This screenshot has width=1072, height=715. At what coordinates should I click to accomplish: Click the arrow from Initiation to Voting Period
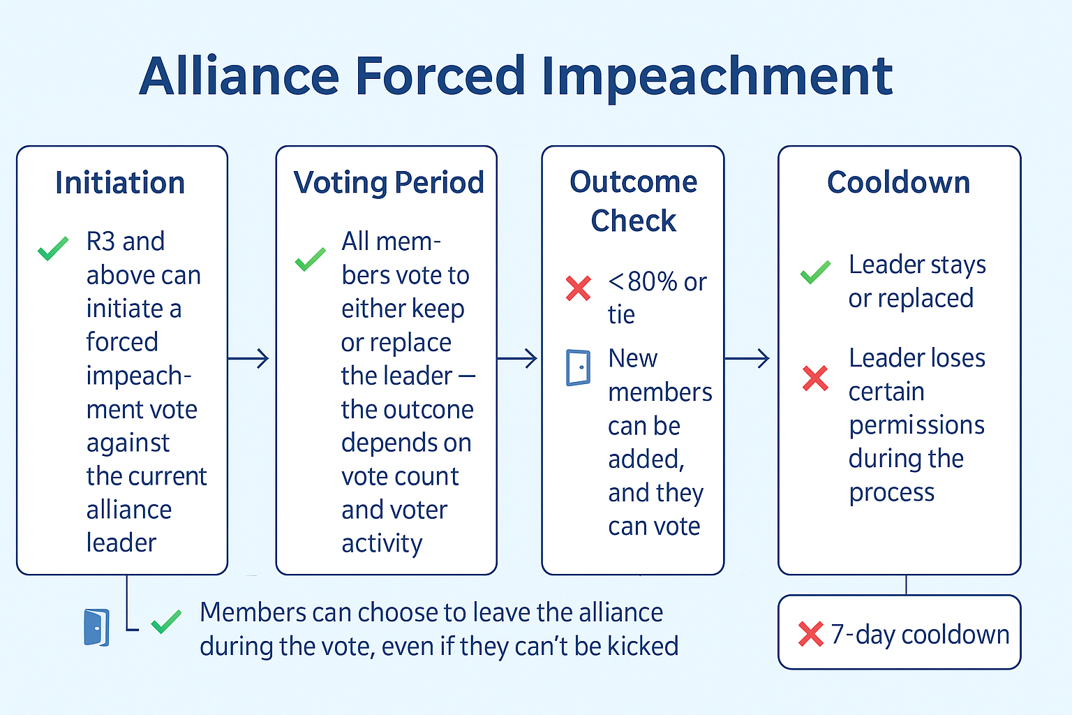(x=249, y=359)
